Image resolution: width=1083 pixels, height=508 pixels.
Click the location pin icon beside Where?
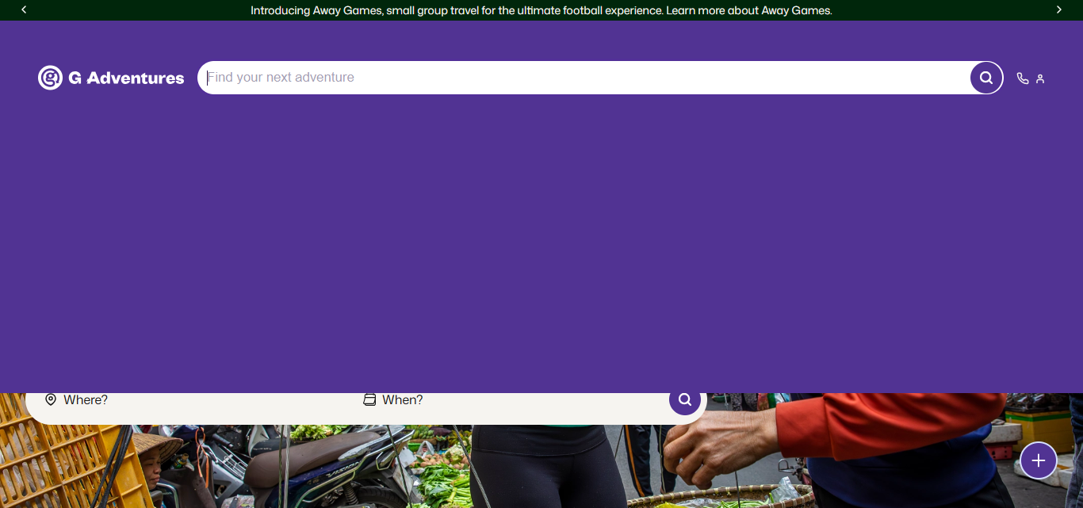click(x=51, y=399)
